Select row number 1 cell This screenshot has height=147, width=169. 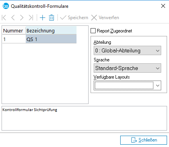coord(14,39)
